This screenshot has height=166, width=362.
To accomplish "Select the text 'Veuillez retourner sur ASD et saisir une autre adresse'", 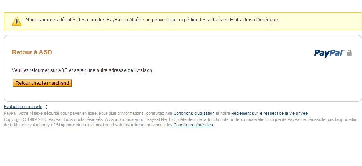I will [69, 70].
